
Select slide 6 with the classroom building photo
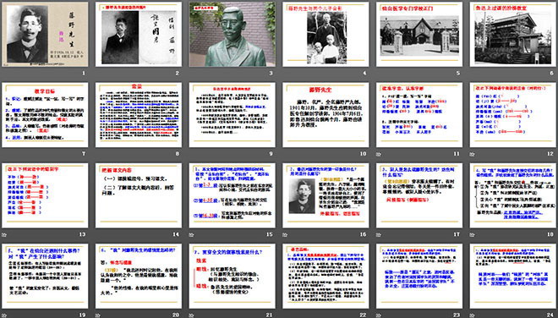pos(513,34)
